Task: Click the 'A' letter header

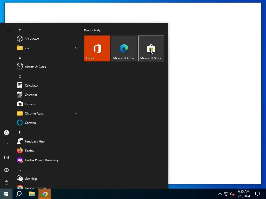Action: click(20, 58)
